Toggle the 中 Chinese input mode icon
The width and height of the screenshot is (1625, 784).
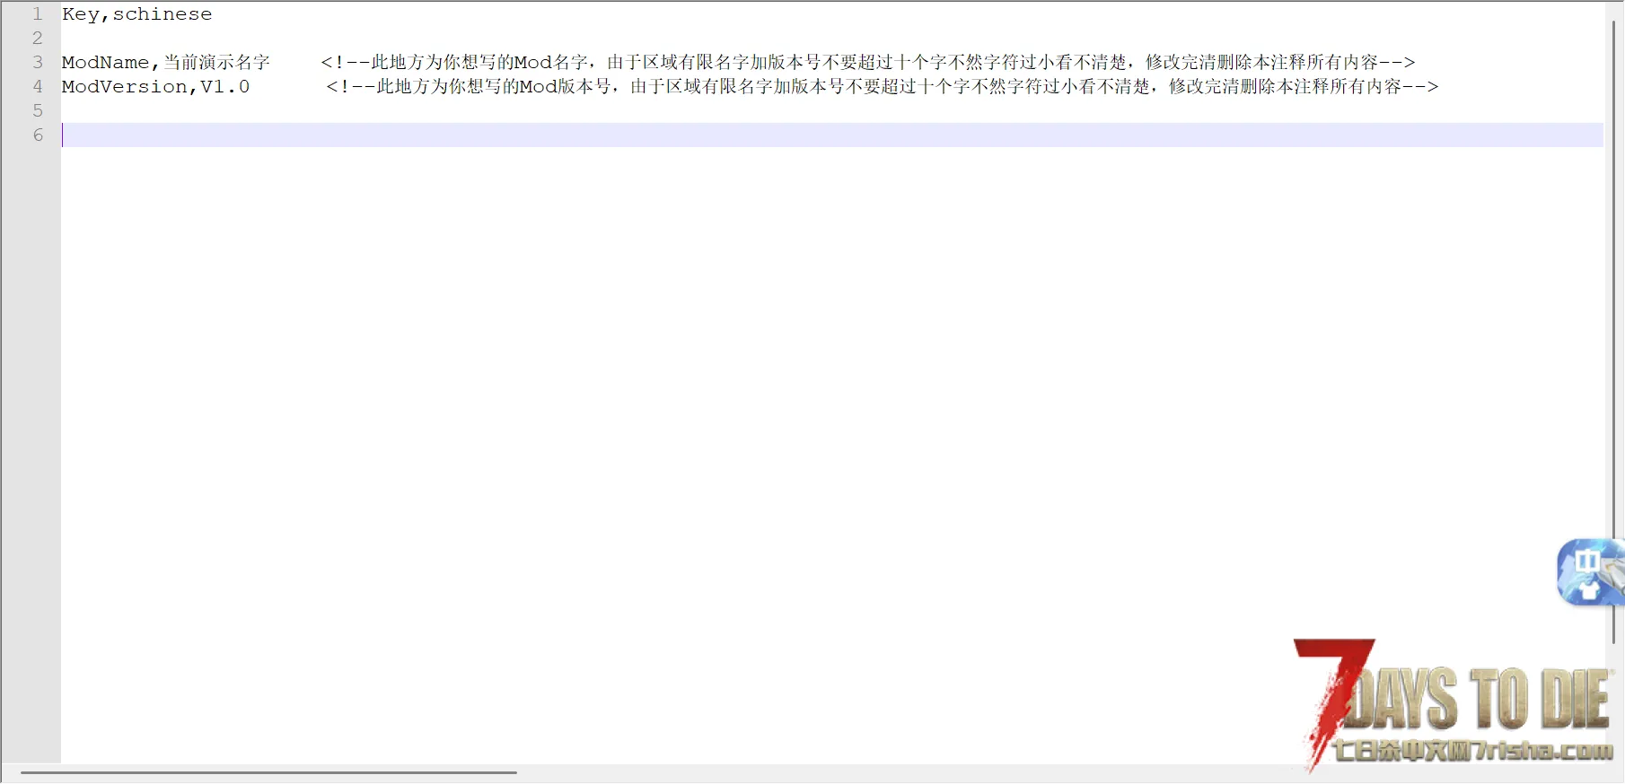[1586, 561]
